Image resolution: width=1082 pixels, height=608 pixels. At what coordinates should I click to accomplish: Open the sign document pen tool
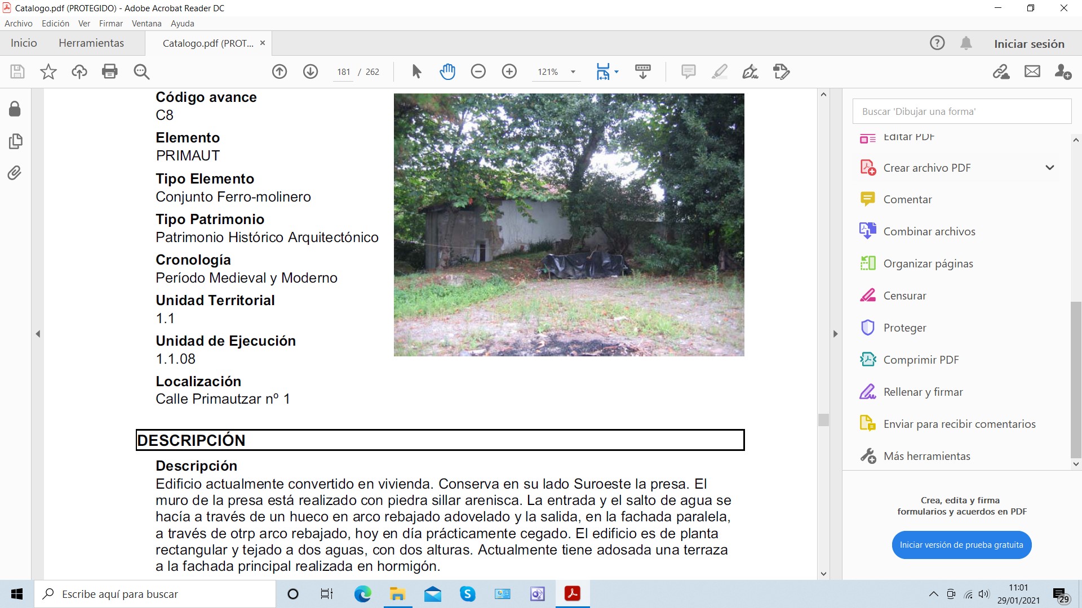point(750,71)
